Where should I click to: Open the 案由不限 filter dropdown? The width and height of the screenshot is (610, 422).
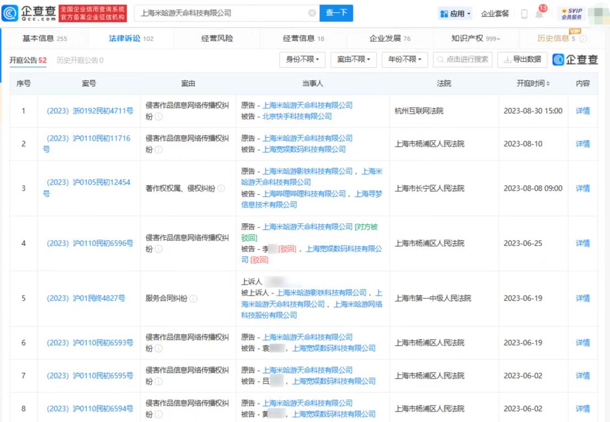coord(353,59)
